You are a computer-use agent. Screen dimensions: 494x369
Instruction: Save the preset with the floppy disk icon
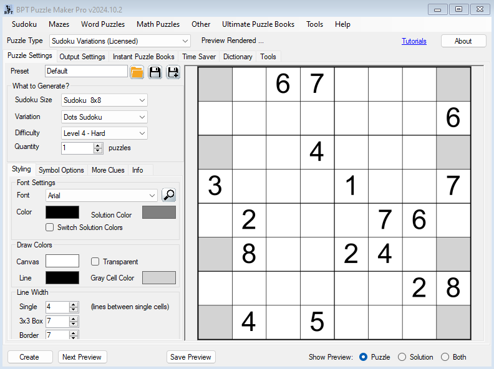tap(155, 72)
